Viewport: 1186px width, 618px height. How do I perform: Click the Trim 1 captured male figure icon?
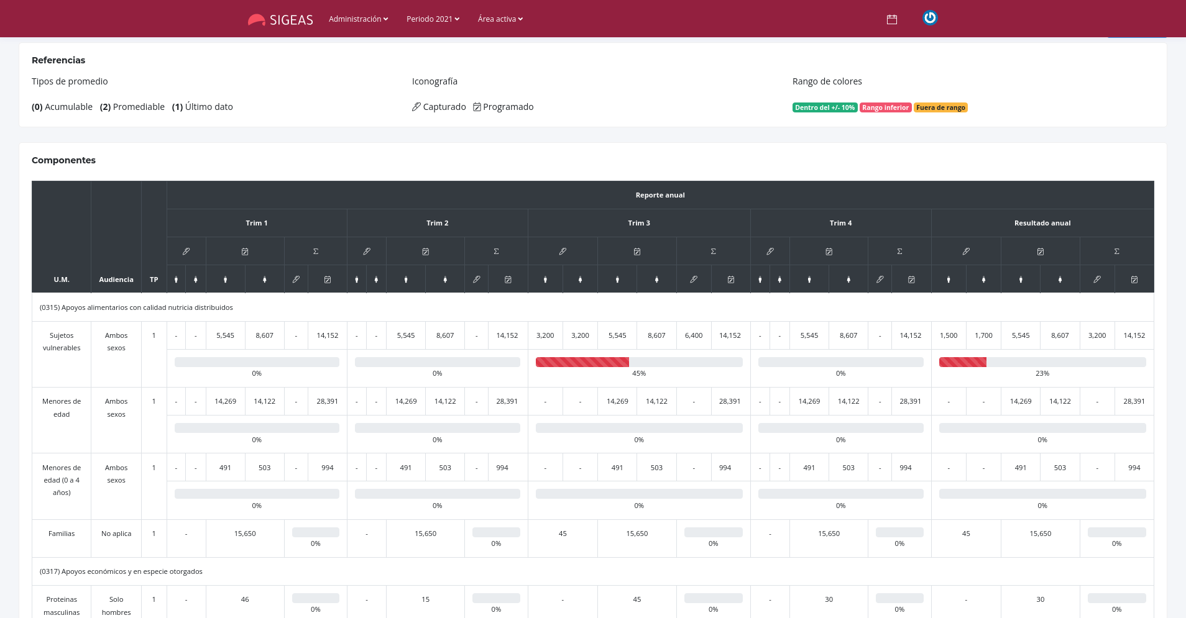[x=177, y=279]
